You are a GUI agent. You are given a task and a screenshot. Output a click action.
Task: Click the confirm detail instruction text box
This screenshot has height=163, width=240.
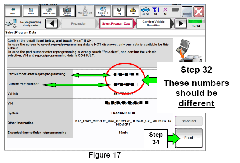tap(90, 53)
